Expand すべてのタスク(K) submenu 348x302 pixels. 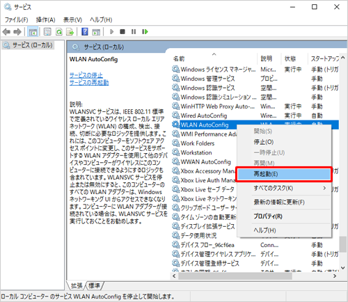pyautogui.click(x=284, y=188)
